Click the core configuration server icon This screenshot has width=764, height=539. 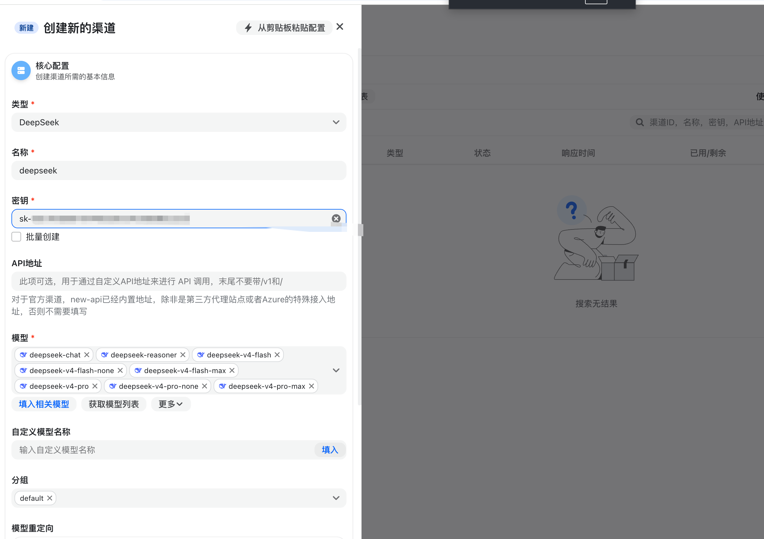click(x=21, y=70)
